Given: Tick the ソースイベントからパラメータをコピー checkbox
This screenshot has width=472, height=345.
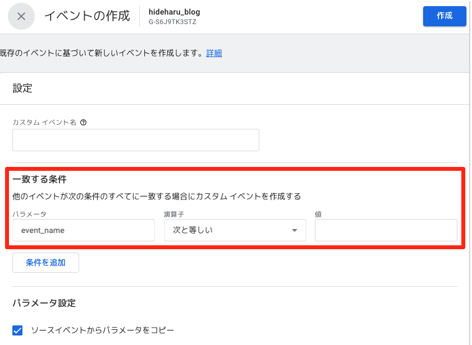Looking at the screenshot, I should [x=18, y=330].
